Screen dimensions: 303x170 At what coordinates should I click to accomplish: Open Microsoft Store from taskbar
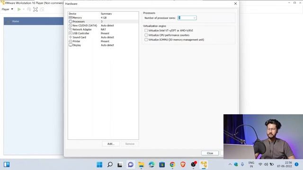click(x=162, y=165)
